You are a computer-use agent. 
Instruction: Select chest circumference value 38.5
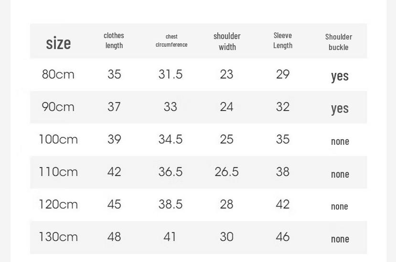pyautogui.click(x=171, y=204)
